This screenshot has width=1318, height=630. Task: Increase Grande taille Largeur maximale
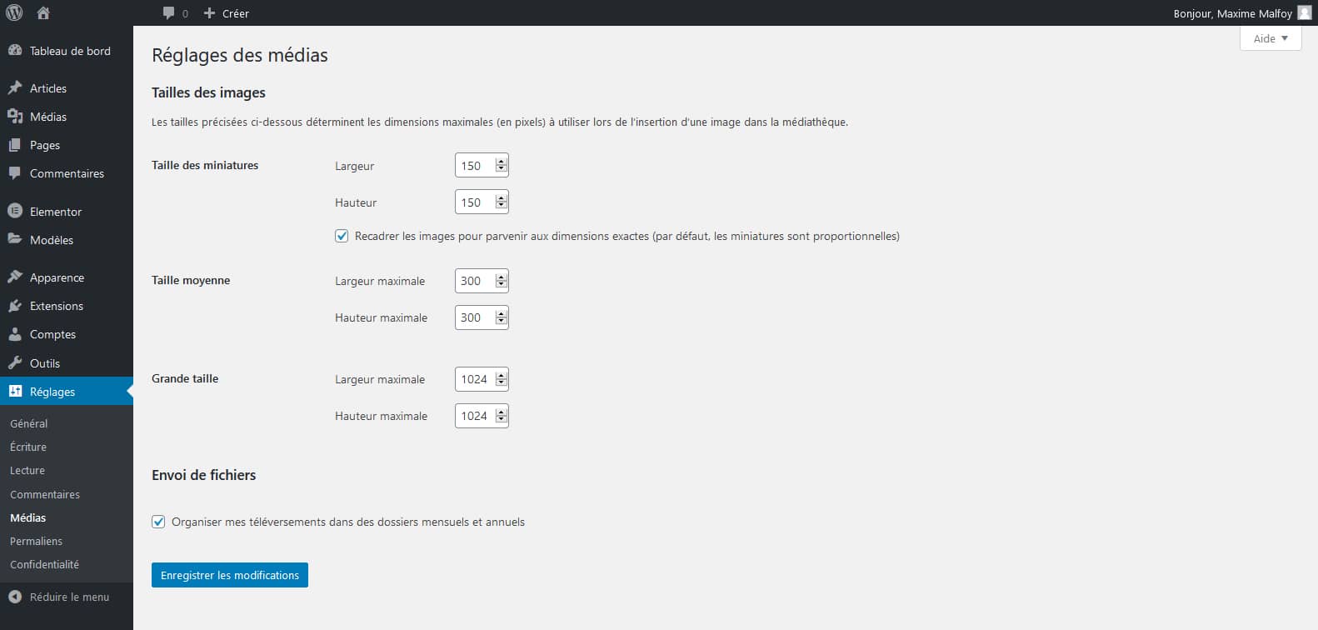coord(501,375)
